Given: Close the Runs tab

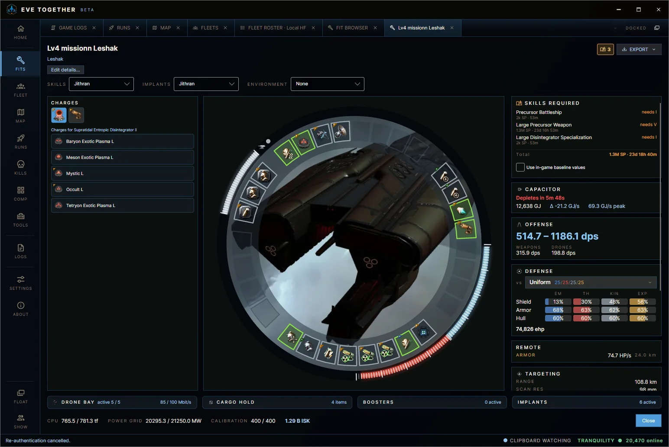Looking at the screenshot, I should (137, 28).
